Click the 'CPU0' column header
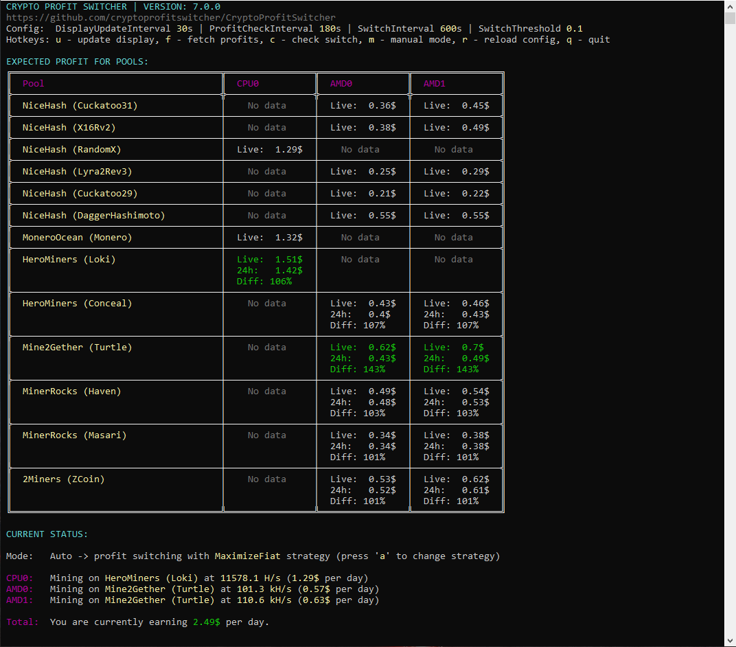The width and height of the screenshot is (736, 647). click(248, 84)
